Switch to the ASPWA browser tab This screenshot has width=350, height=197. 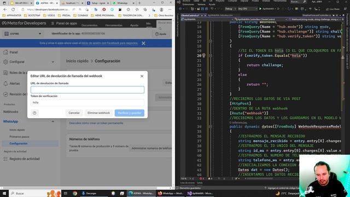(46, 3)
